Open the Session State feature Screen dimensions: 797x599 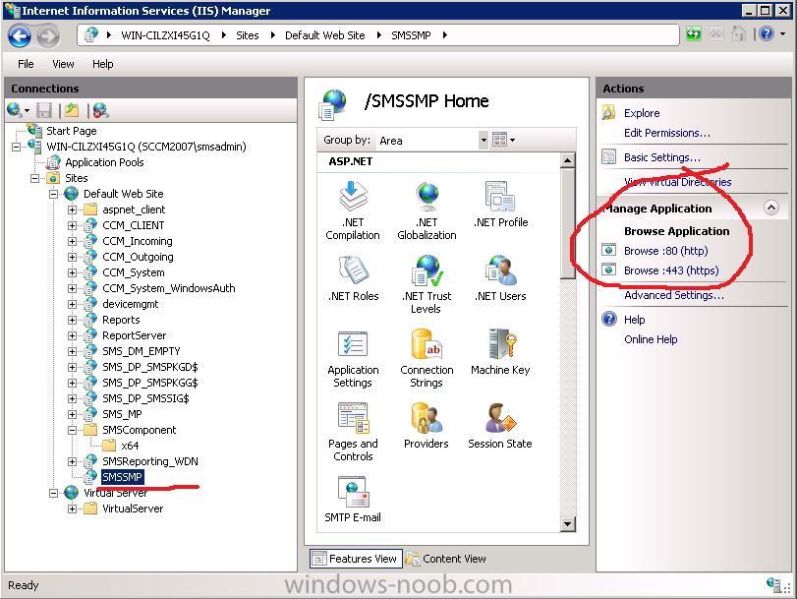(x=499, y=426)
